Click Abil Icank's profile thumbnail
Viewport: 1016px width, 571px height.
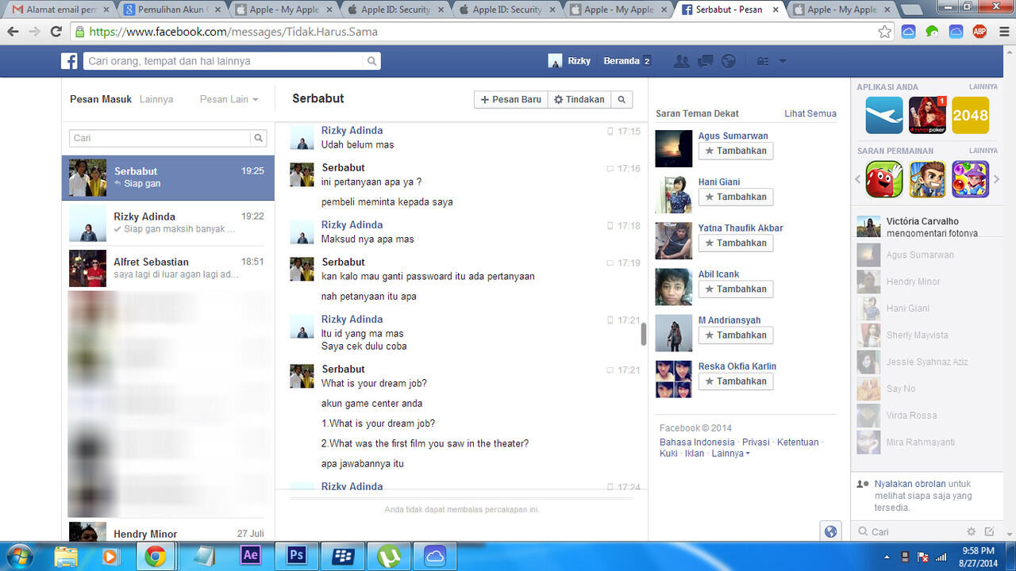[674, 287]
